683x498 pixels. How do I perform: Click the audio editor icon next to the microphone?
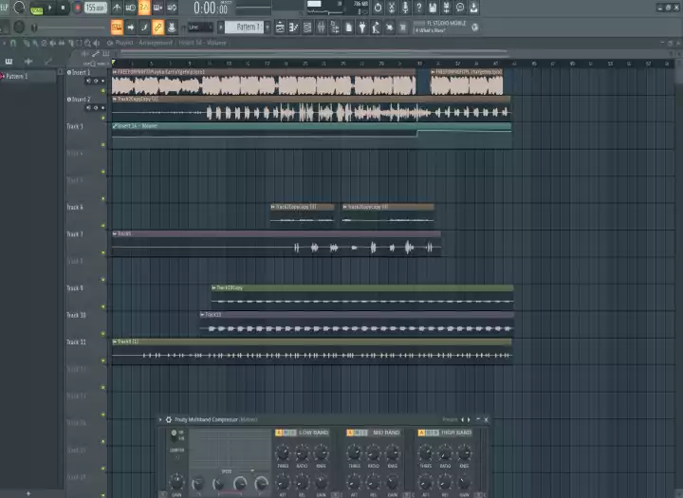(x=392, y=8)
